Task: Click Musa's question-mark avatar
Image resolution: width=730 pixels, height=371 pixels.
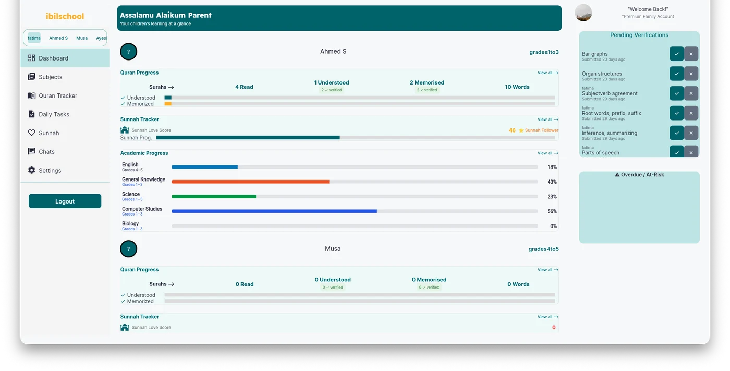Action: (x=128, y=249)
